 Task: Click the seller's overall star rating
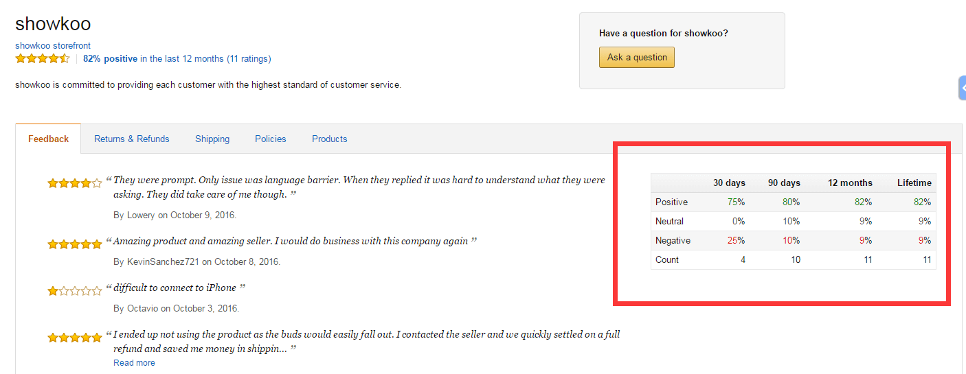pyautogui.click(x=43, y=59)
